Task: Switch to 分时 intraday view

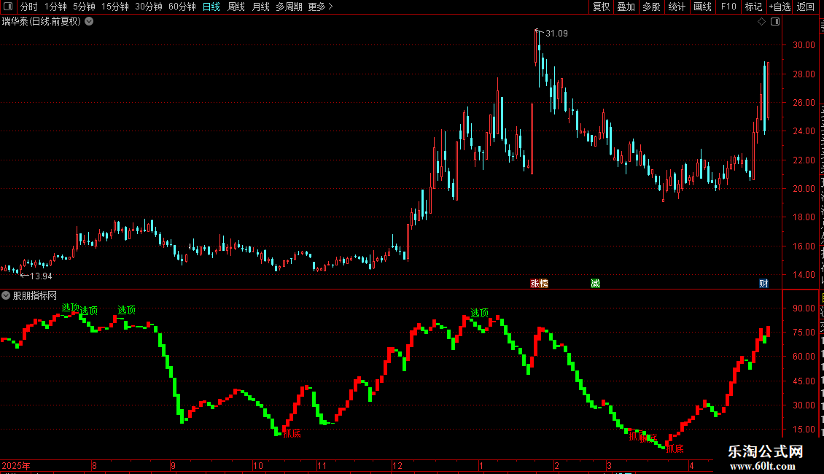Action: tap(29, 7)
